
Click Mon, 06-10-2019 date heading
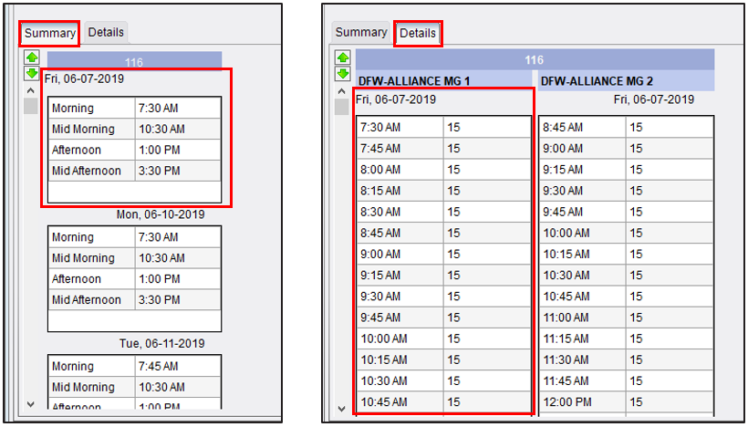(x=161, y=214)
